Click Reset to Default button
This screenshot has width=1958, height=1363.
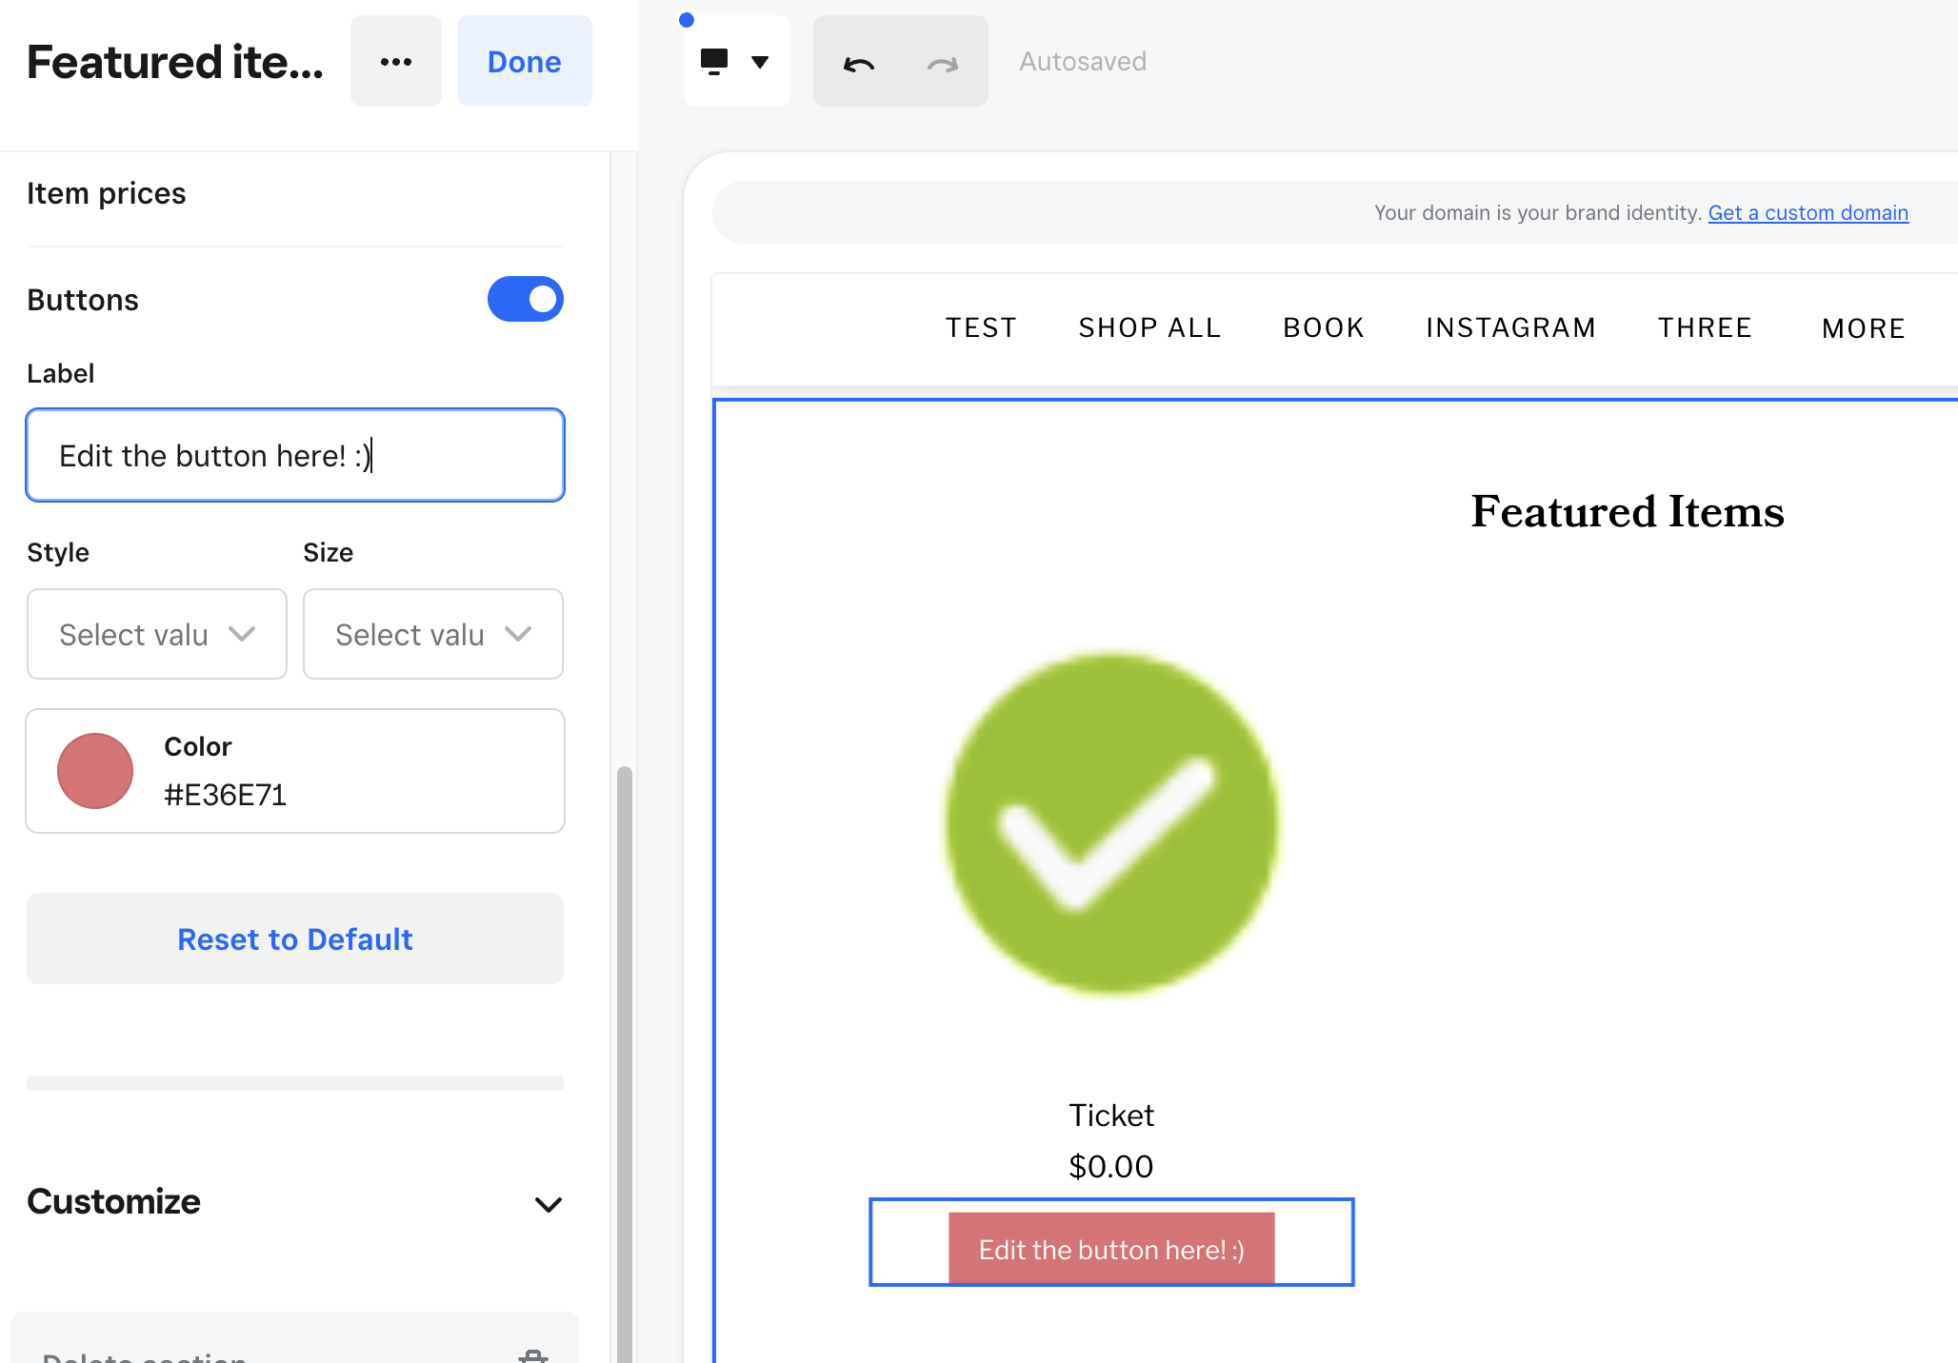[x=295, y=939]
